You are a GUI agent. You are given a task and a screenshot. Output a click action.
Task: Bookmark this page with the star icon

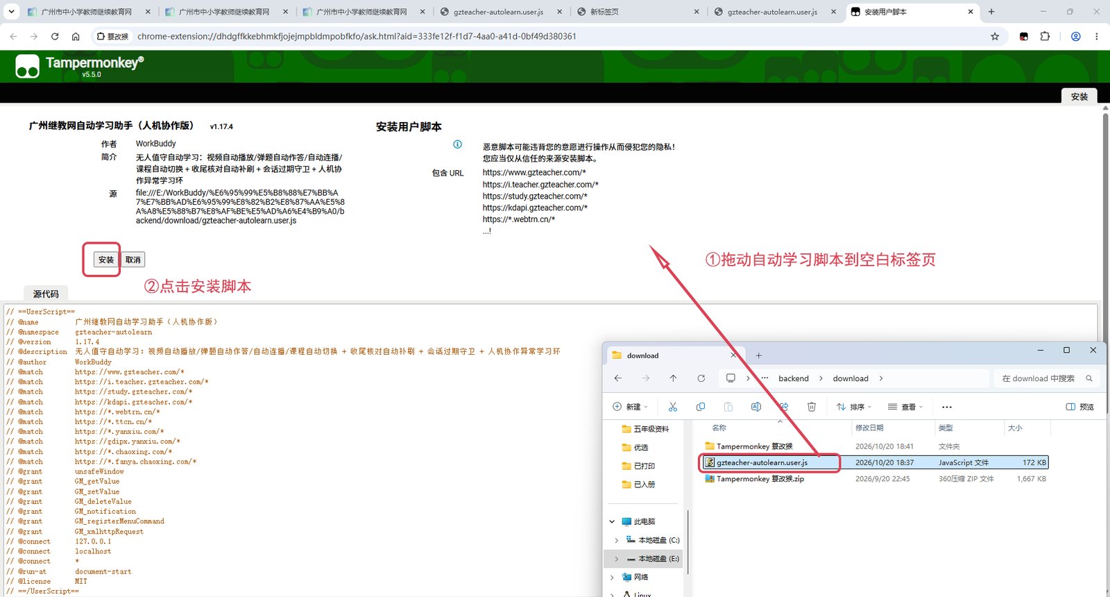(x=995, y=36)
